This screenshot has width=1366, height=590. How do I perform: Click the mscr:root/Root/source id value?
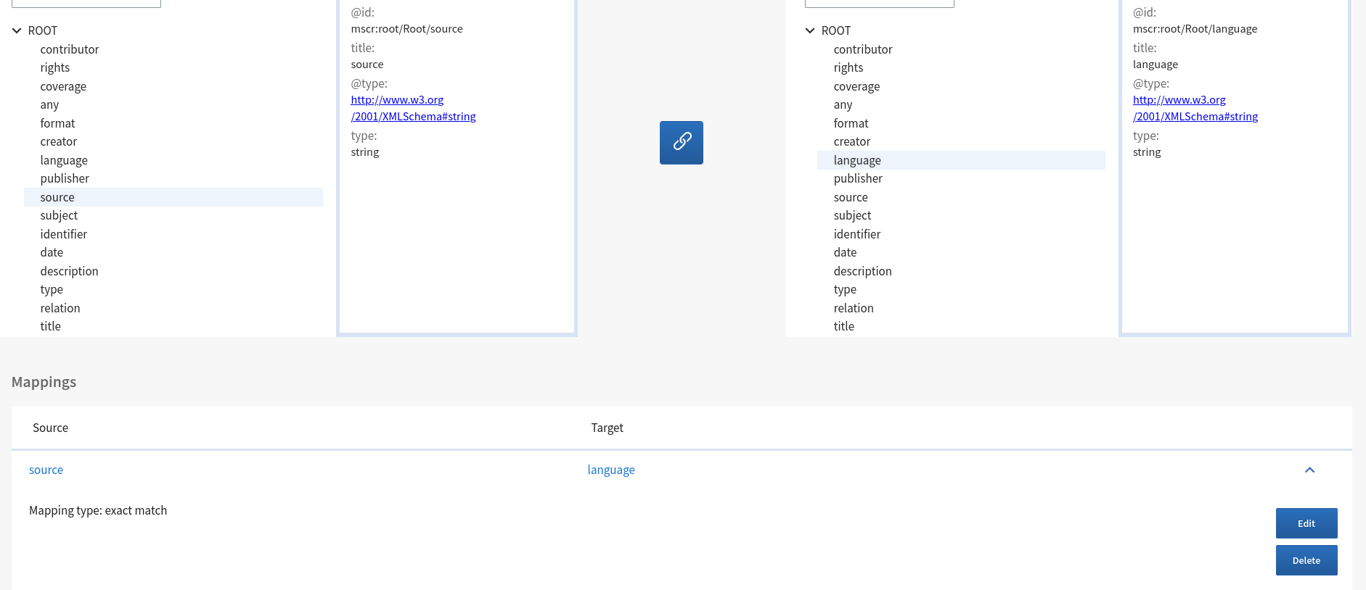406,29
